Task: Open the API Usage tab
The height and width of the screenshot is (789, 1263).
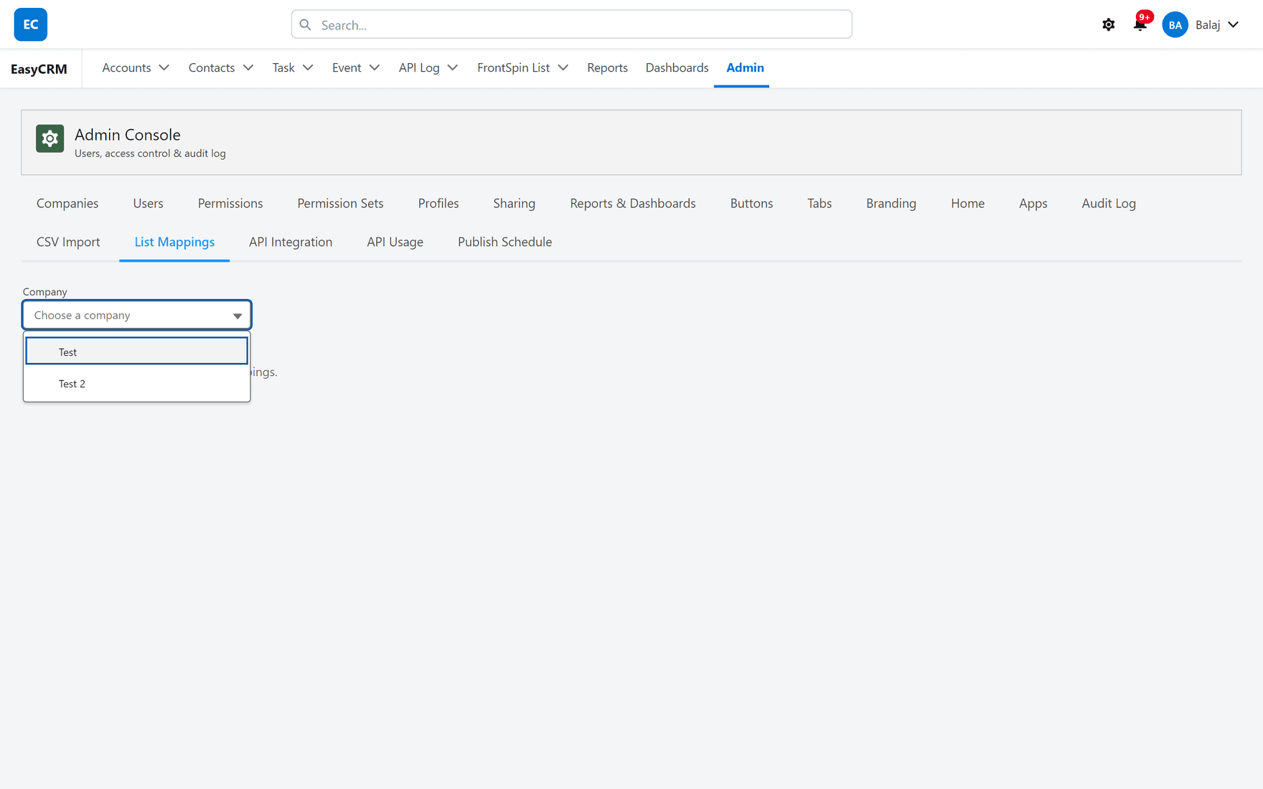Action: [395, 242]
